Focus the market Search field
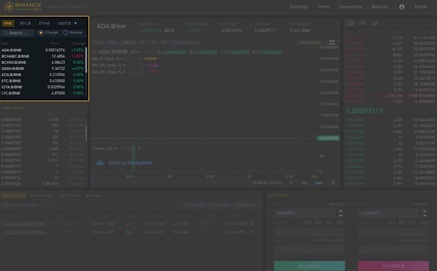The height and width of the screenshot is (271, 437). [x=18, y=33]
